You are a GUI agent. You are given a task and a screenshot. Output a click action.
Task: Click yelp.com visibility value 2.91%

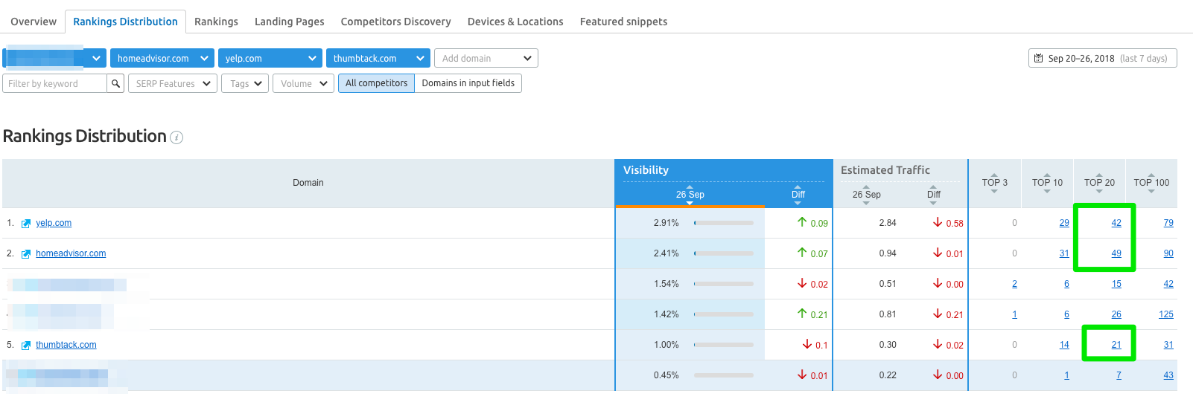pyautogui.click(x=666, y=223)
